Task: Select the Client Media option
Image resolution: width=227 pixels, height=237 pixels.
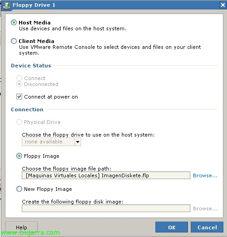Action: click(x=14, y=41)
